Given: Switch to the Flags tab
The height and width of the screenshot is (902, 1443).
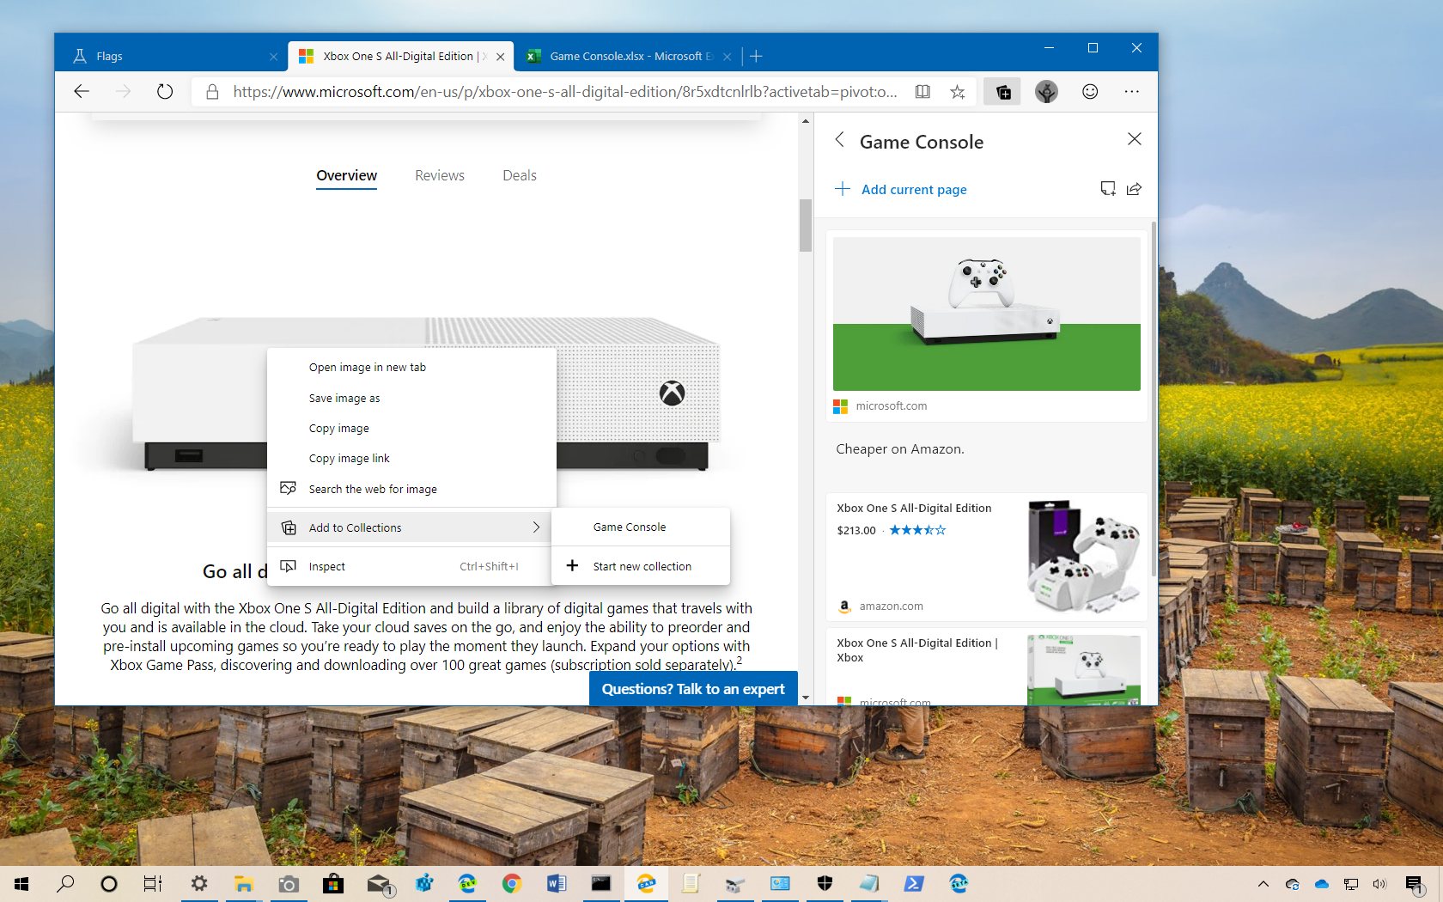Looking at the screenshot, I should (172, 57).
